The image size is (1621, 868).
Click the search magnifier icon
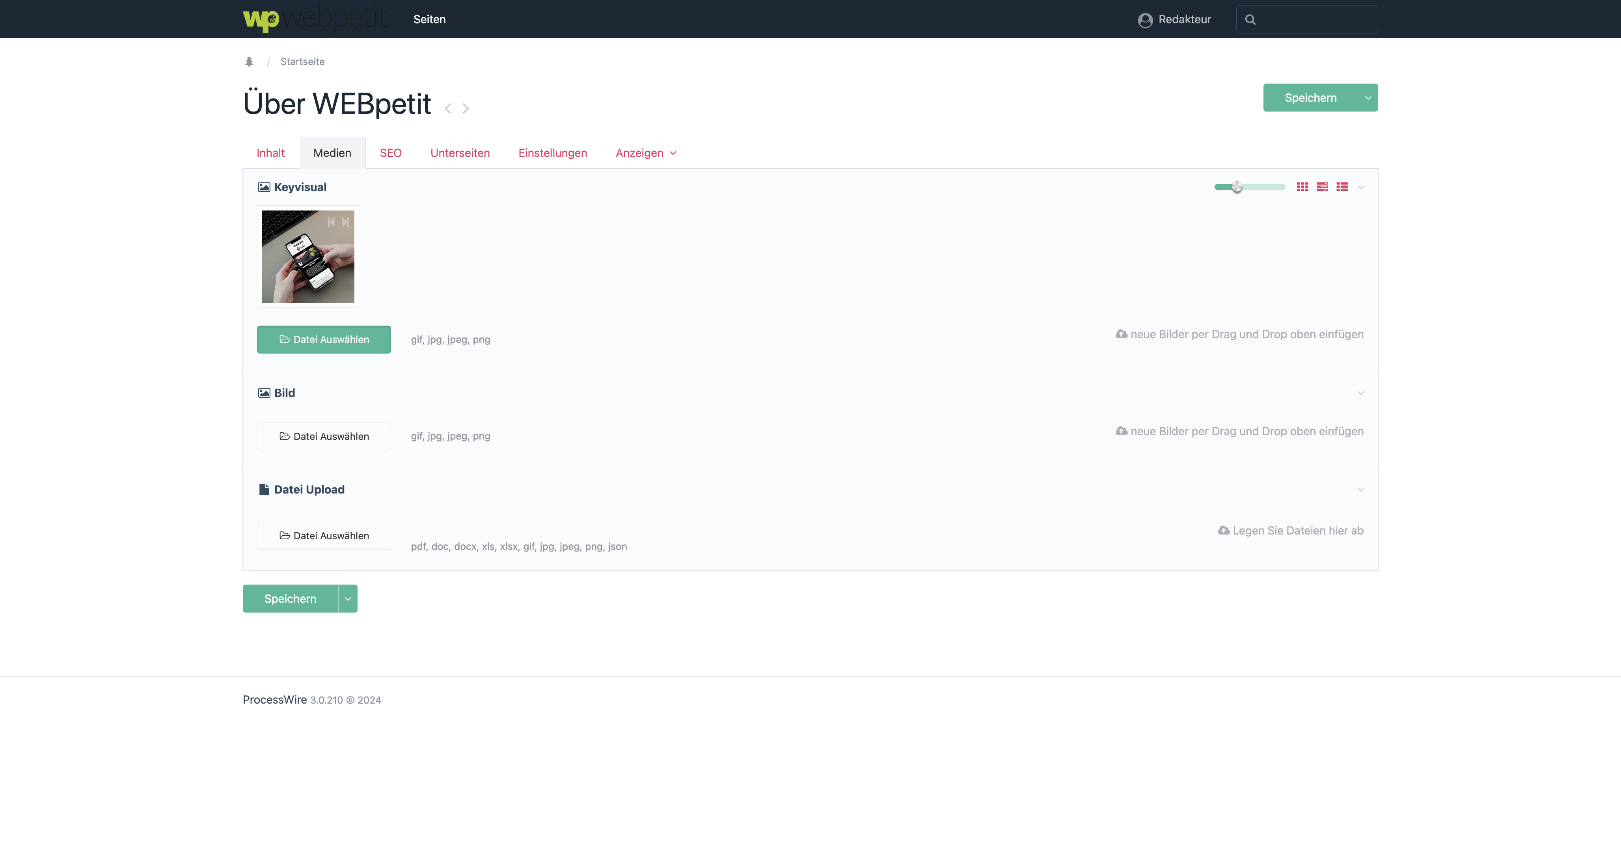pos(1250,20)
